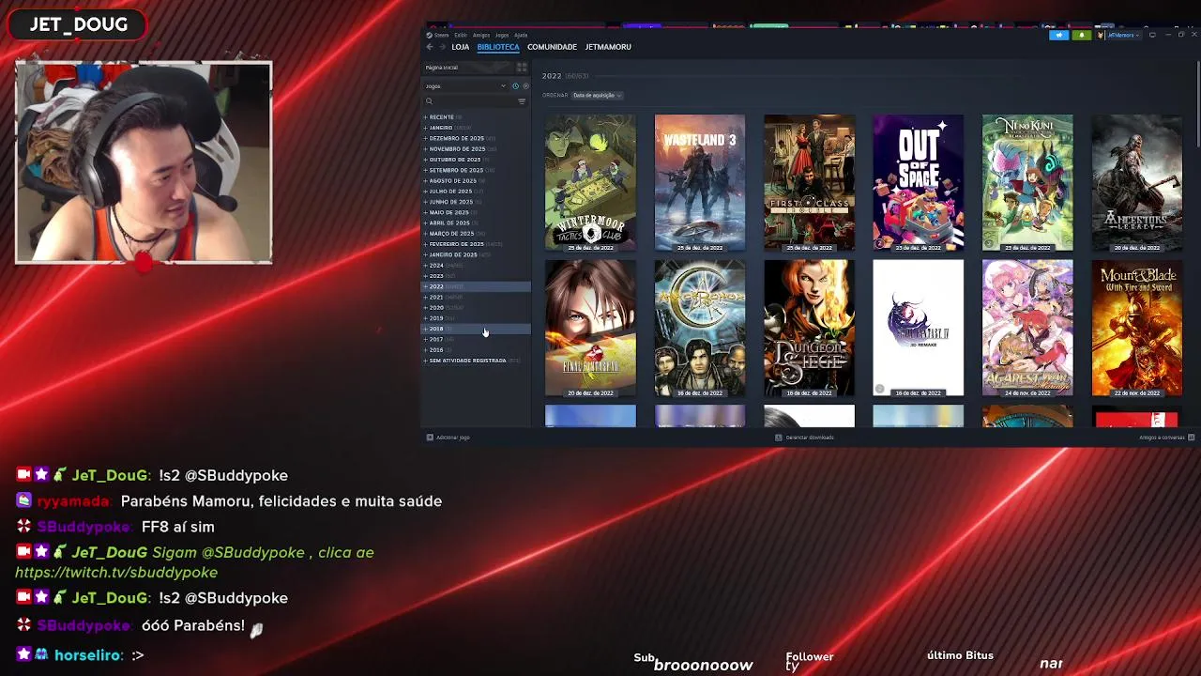The width and height of the screenshot is (1201, 676).
Task: Click the blue announcements megaphone icon
Action: click(1058, 35)
